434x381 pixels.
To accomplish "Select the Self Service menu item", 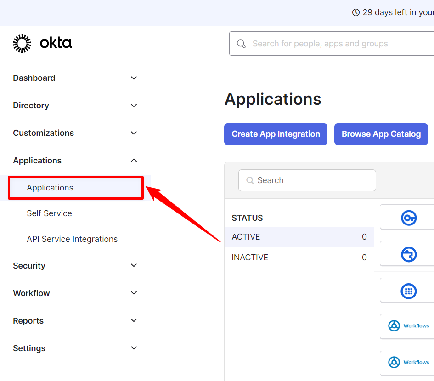I will 49,213.
